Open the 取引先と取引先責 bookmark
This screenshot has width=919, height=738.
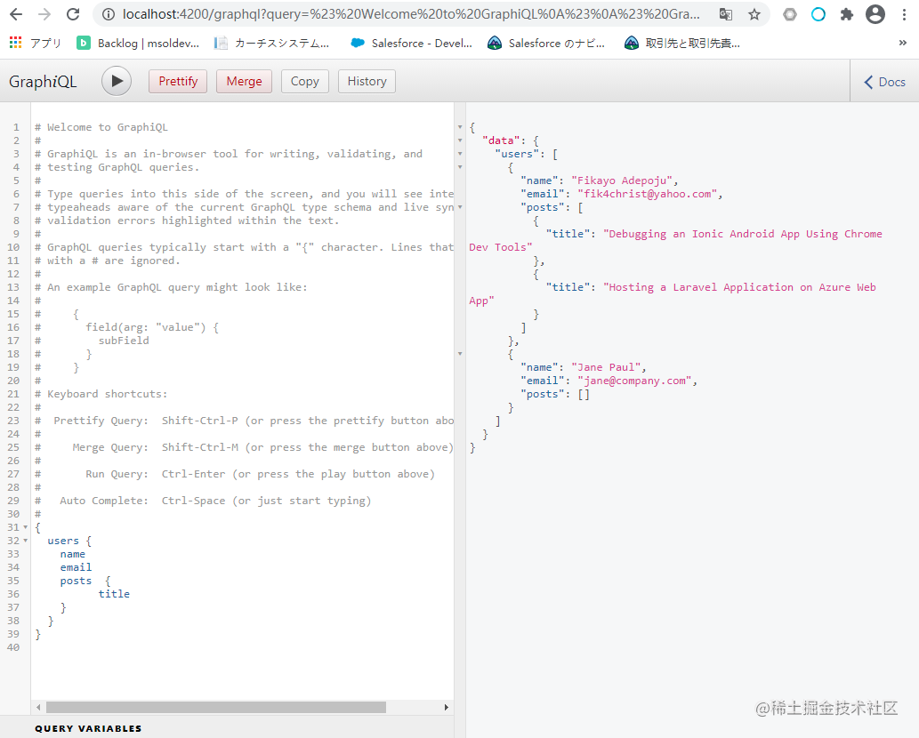(682, 43)
